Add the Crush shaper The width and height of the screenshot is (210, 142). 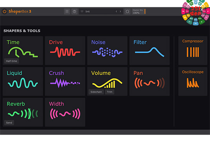(65, 81)
